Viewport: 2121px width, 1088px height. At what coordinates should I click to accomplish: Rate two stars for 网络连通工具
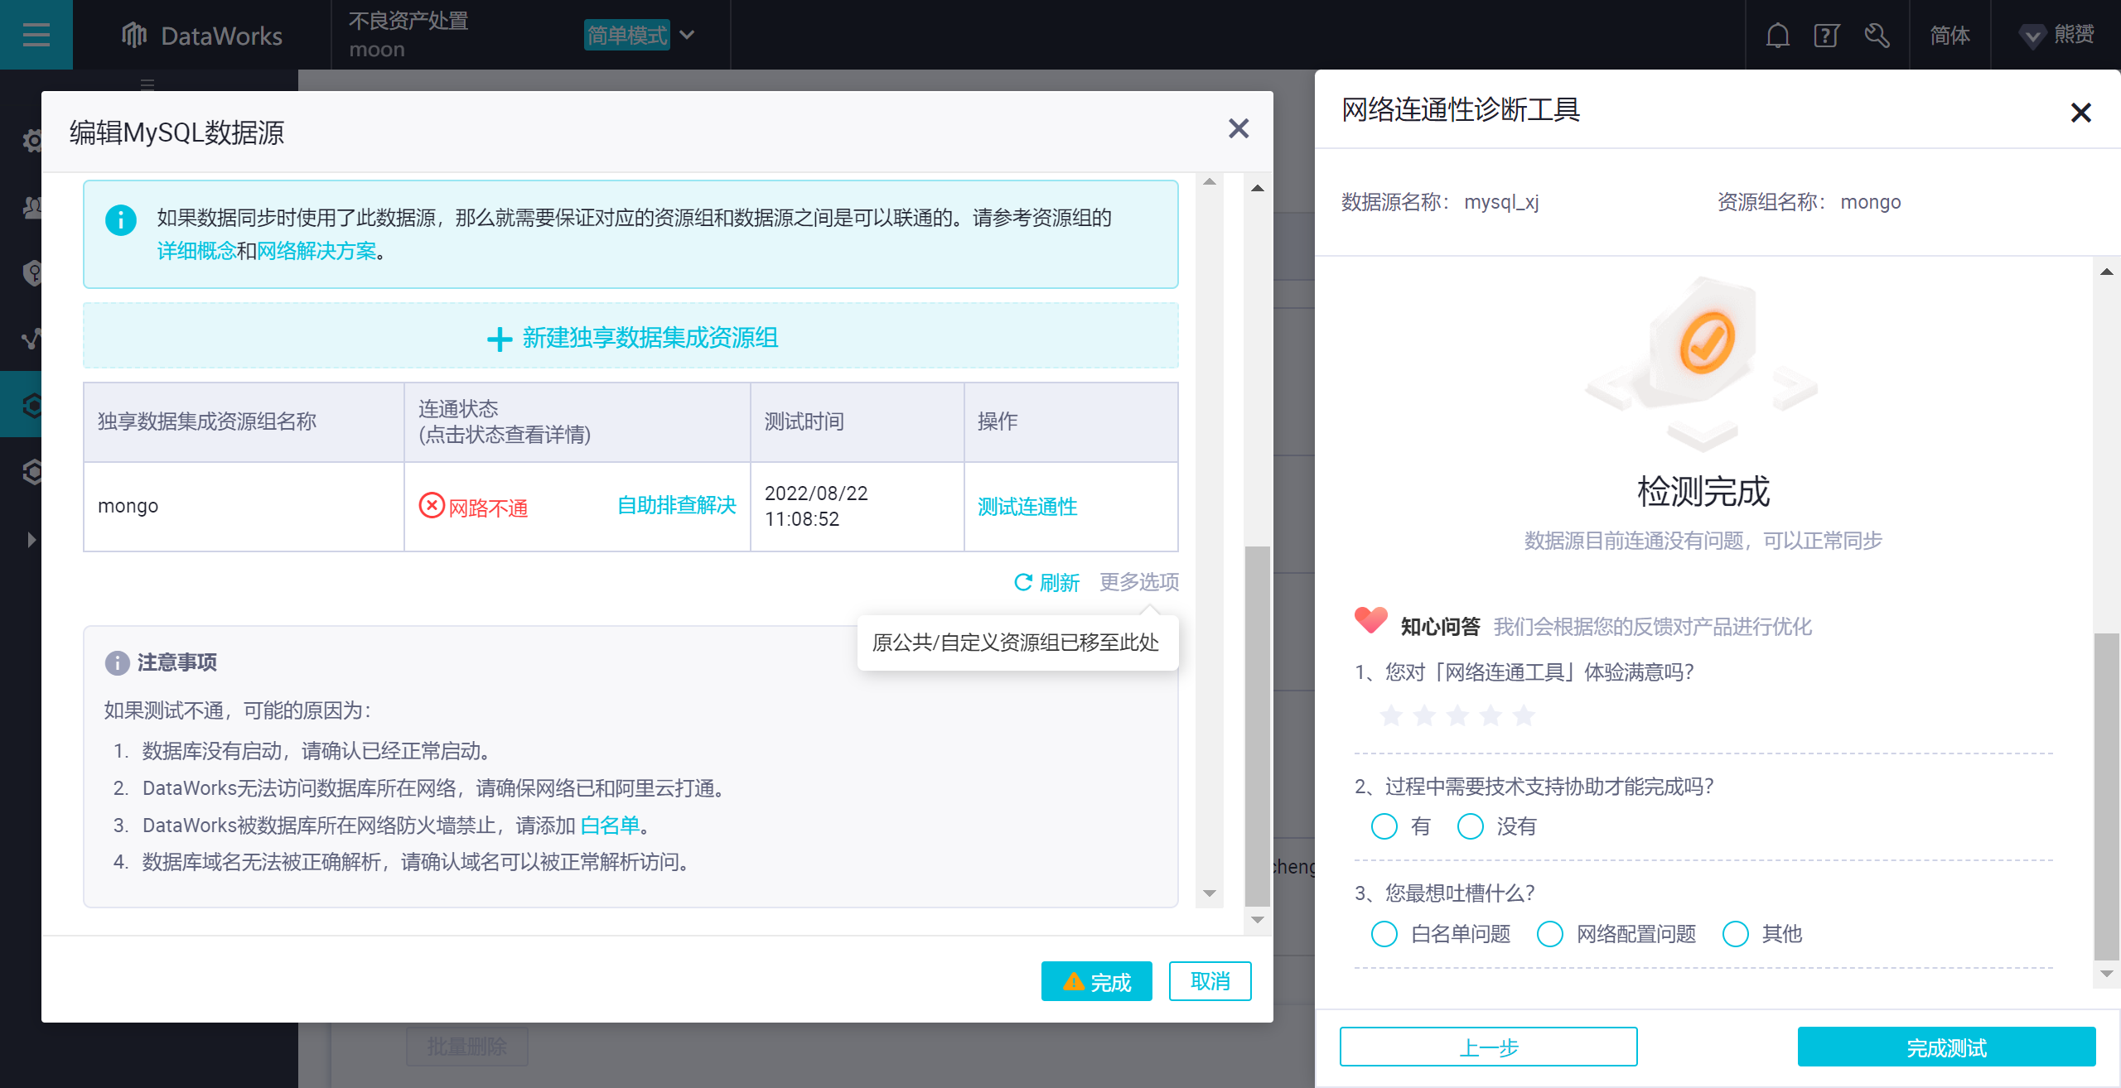click(x=1424, y=715)
